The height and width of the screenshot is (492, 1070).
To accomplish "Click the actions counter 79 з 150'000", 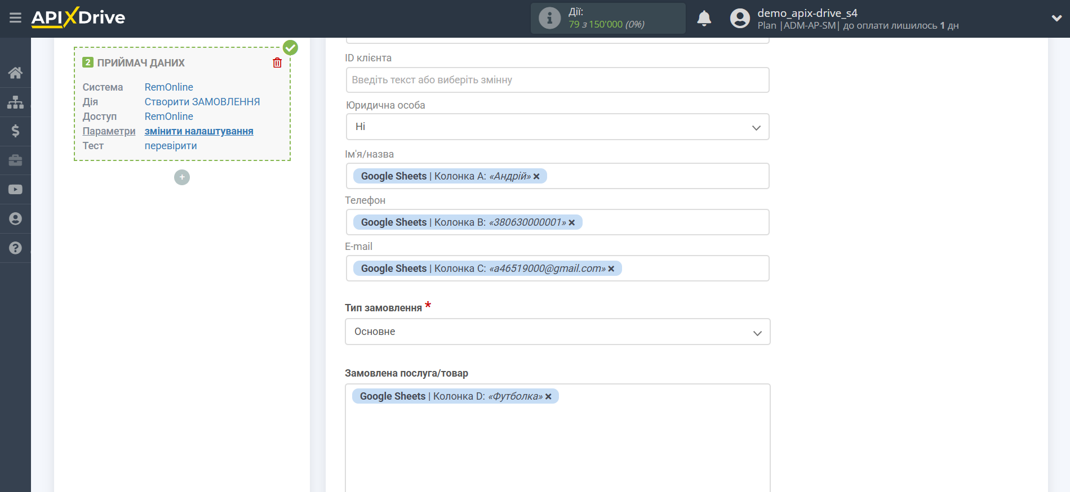I will [x=606, y=24].
